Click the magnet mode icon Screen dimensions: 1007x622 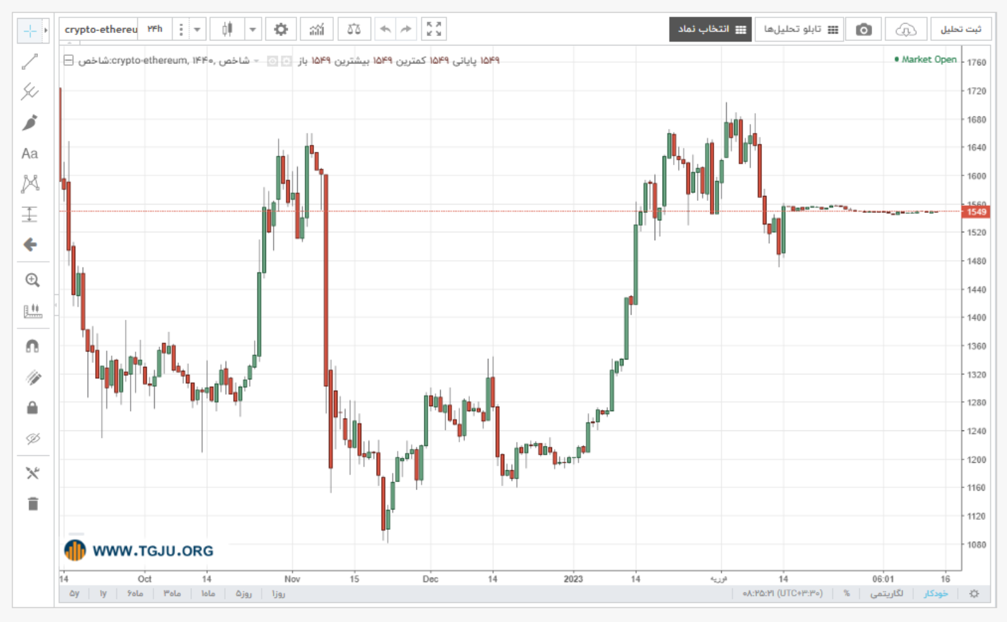(32, 346)
